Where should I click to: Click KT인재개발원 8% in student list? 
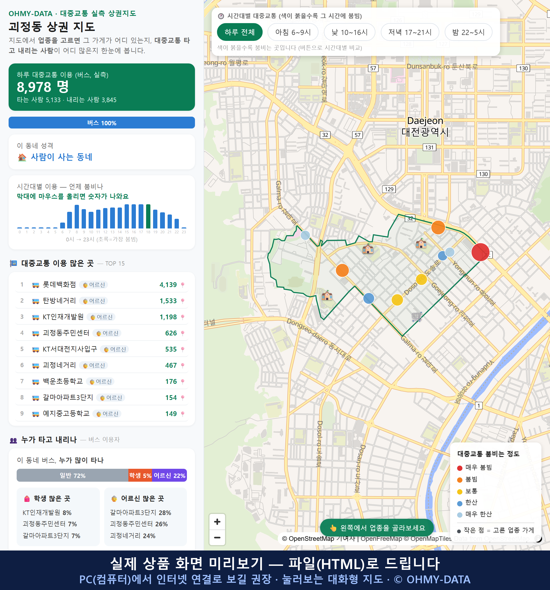pyautogui.click(x=47, y=513)
